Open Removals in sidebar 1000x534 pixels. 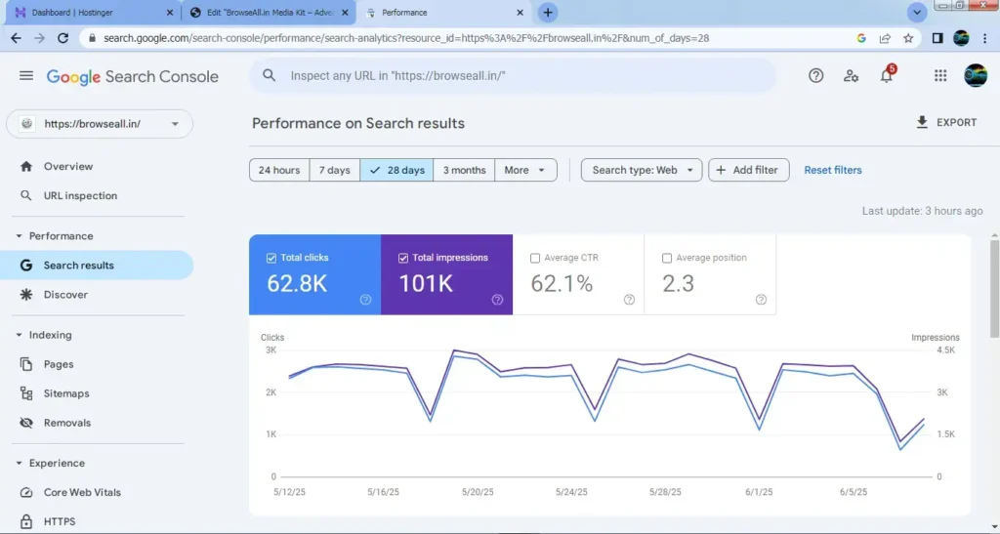tap(97, 423)
